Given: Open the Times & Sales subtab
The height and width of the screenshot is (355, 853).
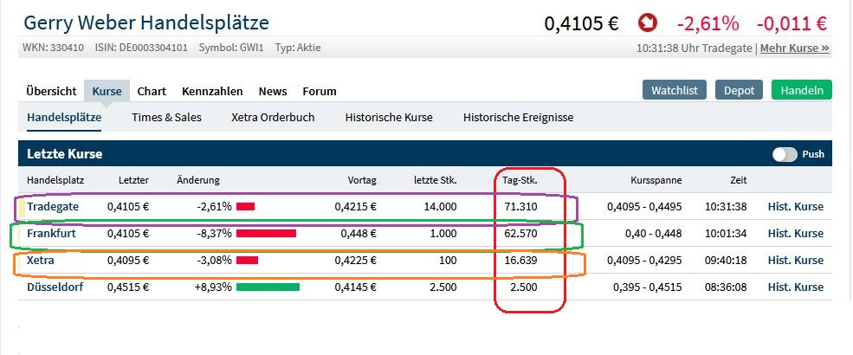Looking at the screenshot, I should click(x=166, y=117).
